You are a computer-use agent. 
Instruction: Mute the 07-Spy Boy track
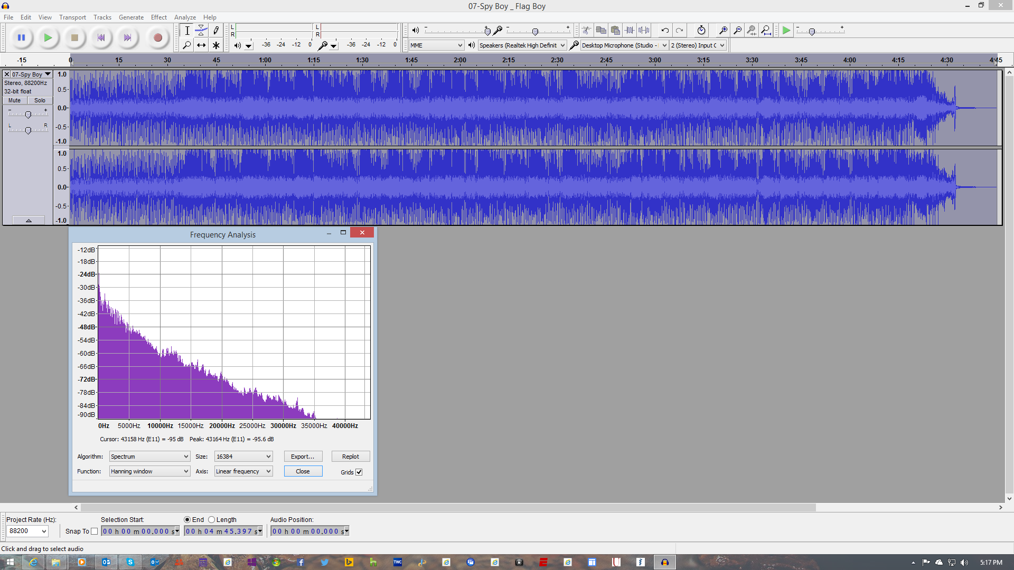coord(14,100)
